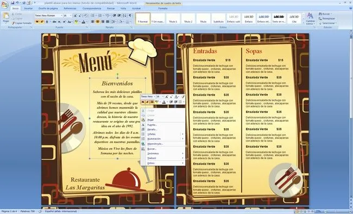Open the Diseño de página tab

coord(48,8)
